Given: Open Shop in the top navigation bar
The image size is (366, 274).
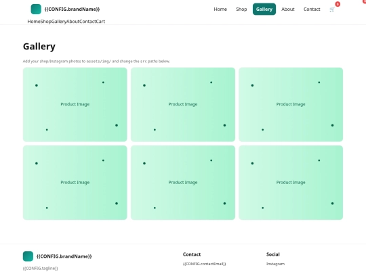Looking at the screenshot, I should 241,9.
